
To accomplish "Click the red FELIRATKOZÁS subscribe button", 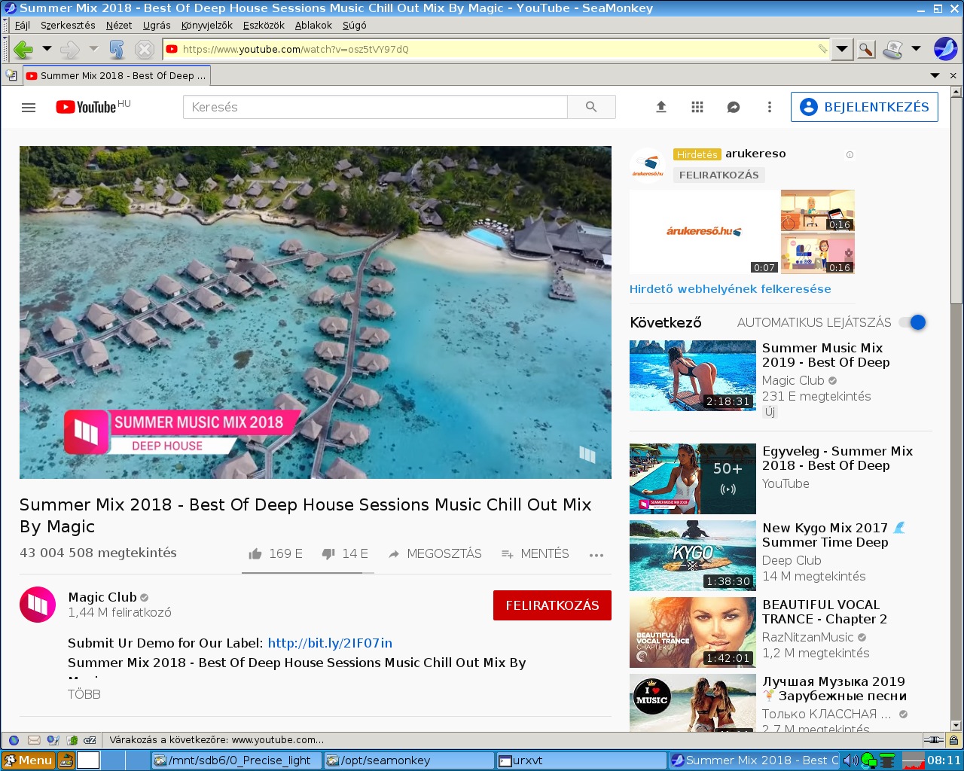I will click(552, 605).
